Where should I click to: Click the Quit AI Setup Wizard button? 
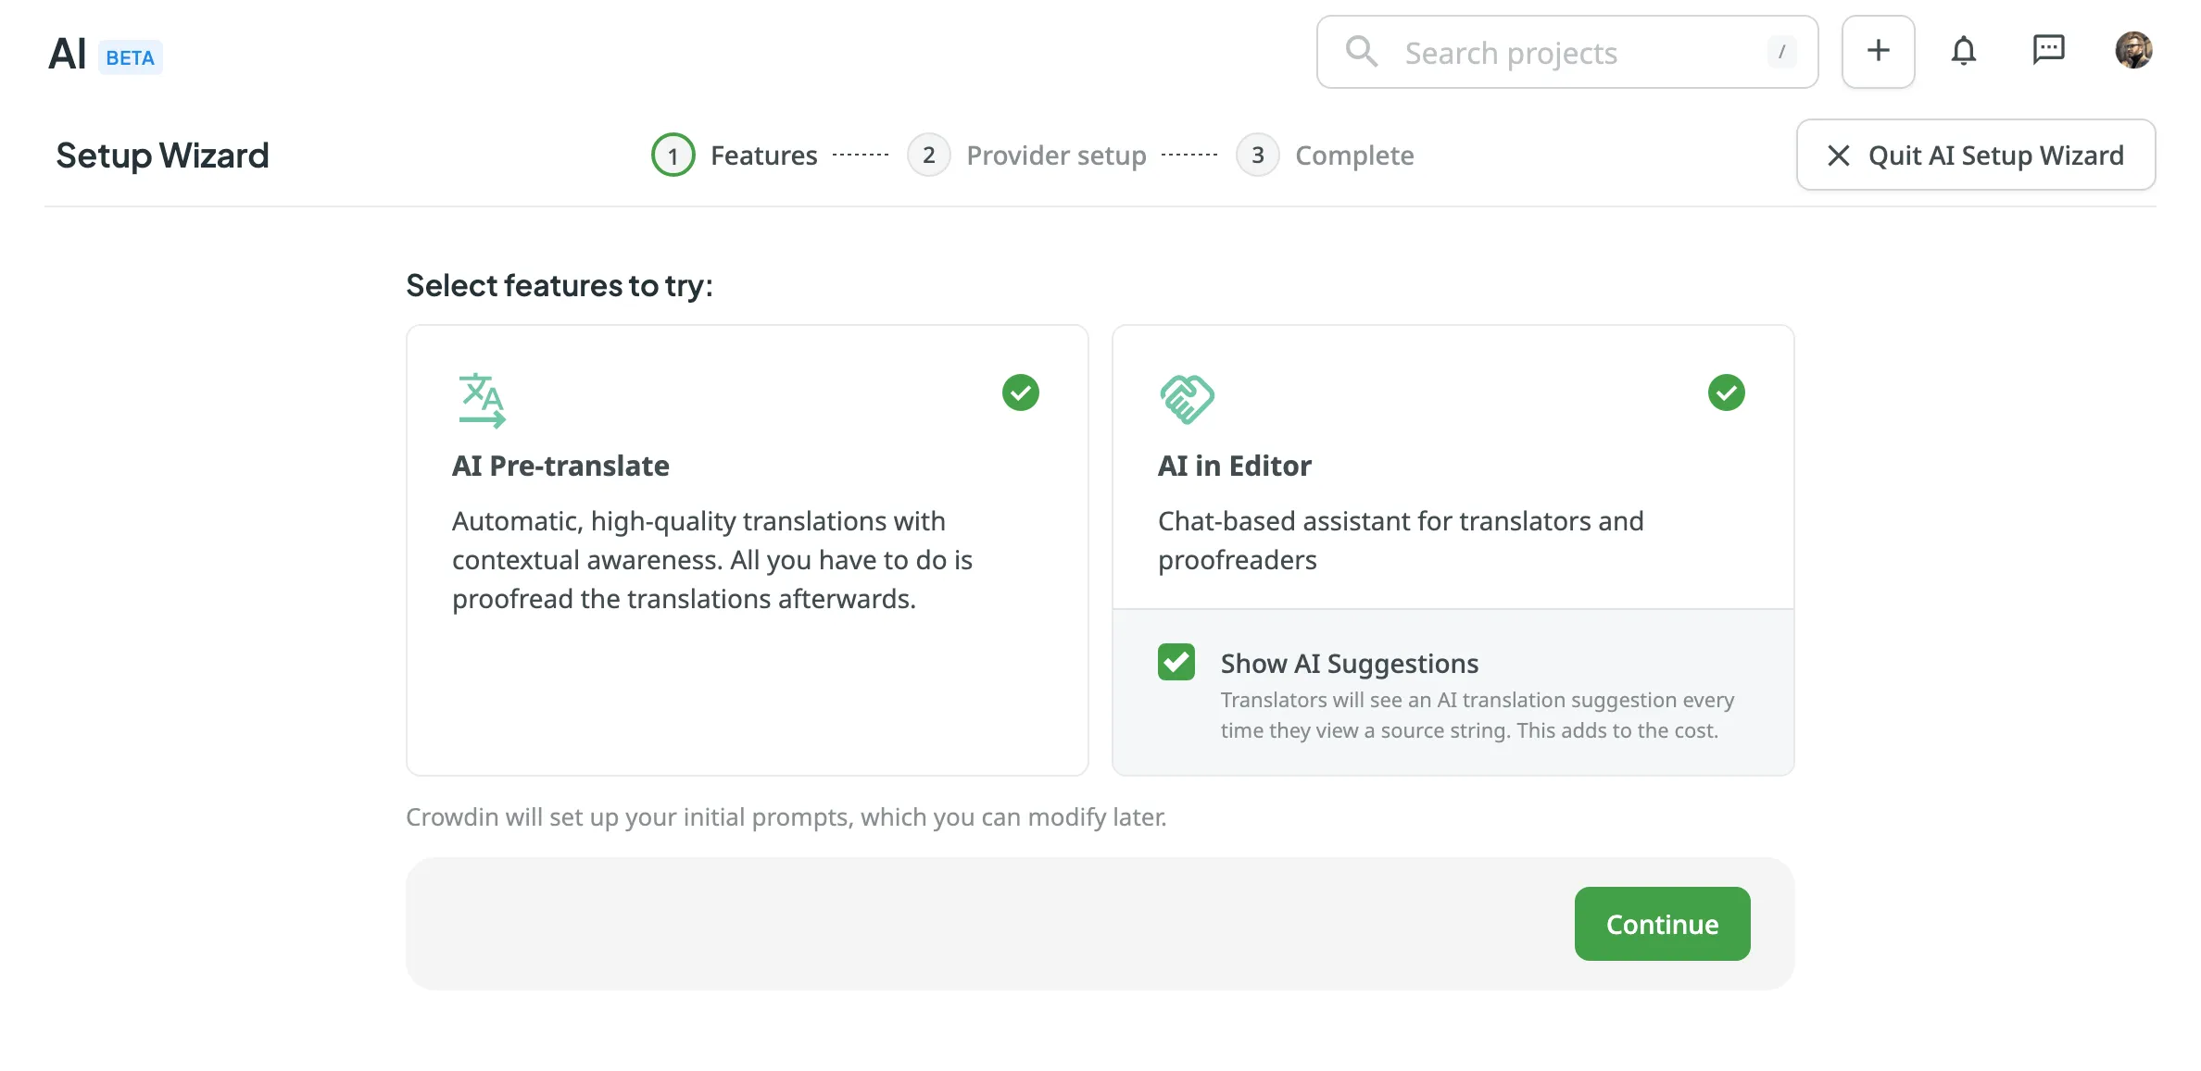tap(1975, 155)
